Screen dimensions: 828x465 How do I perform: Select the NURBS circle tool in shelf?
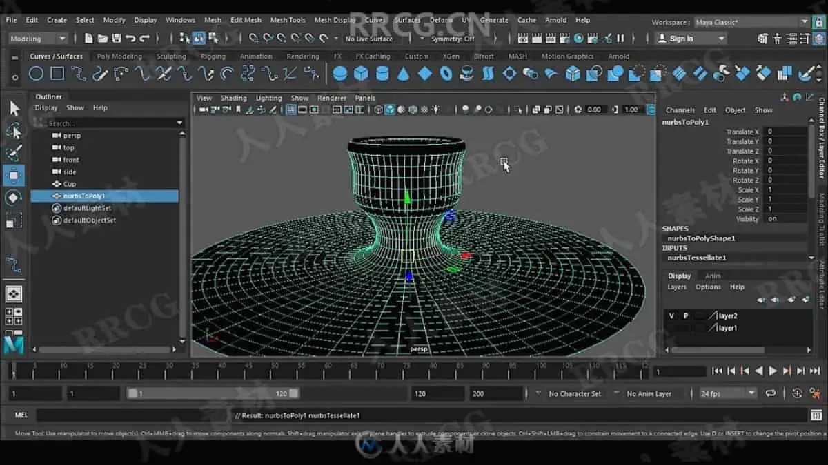36,73
